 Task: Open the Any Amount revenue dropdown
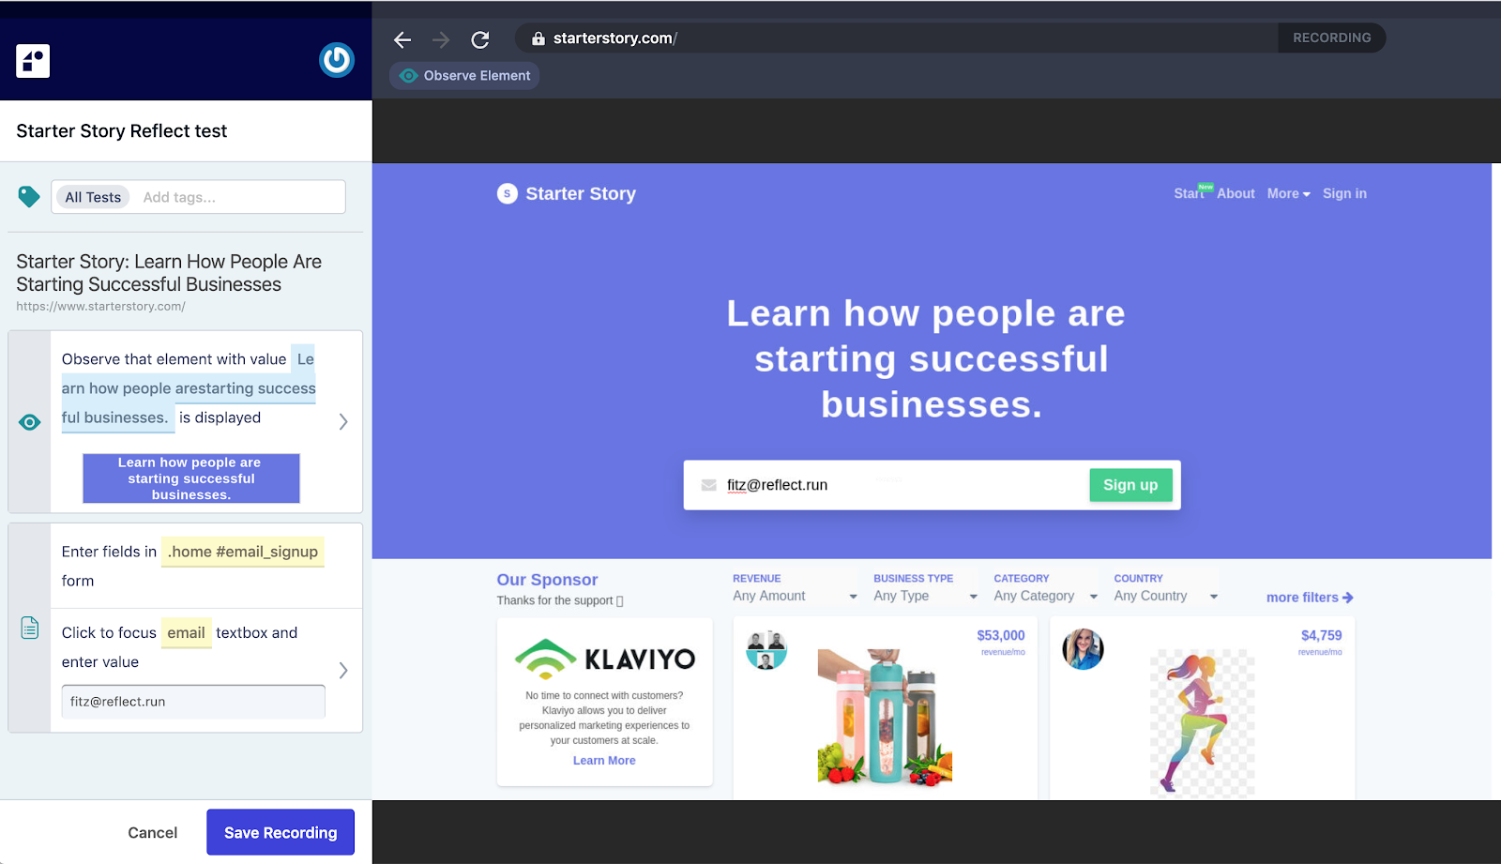[x=793, y=595]
